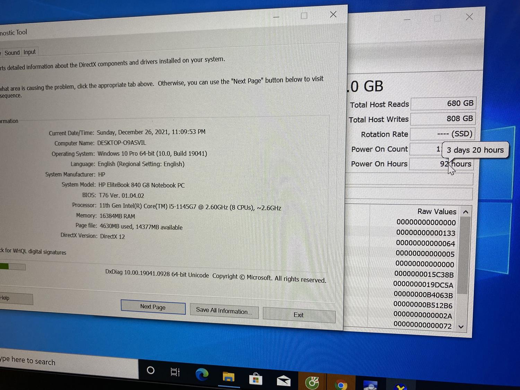Image resolution: width=520 pixels, height=390 pixels.
Task: Switch to the Input tab
Action: (30, 52)
